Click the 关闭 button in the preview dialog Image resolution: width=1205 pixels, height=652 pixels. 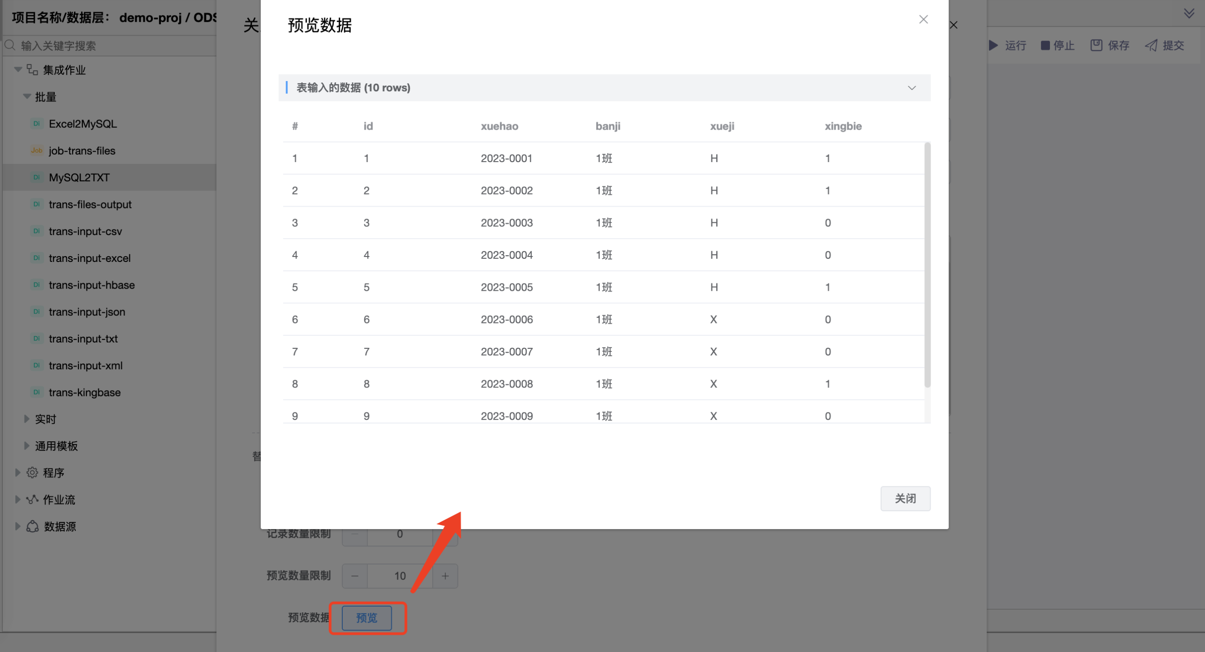click(905, 498)
